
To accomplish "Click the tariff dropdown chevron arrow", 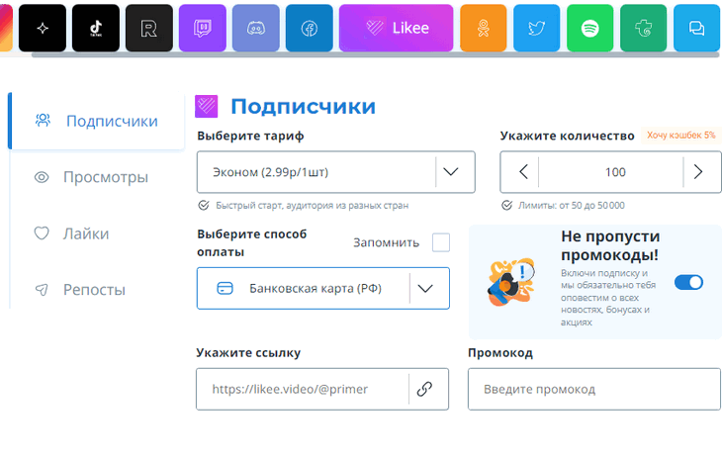I will click(x=450, y=172).
